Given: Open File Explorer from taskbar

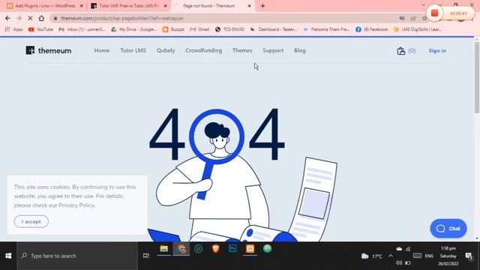Looking at the screenshot, I should pos(163,249).
